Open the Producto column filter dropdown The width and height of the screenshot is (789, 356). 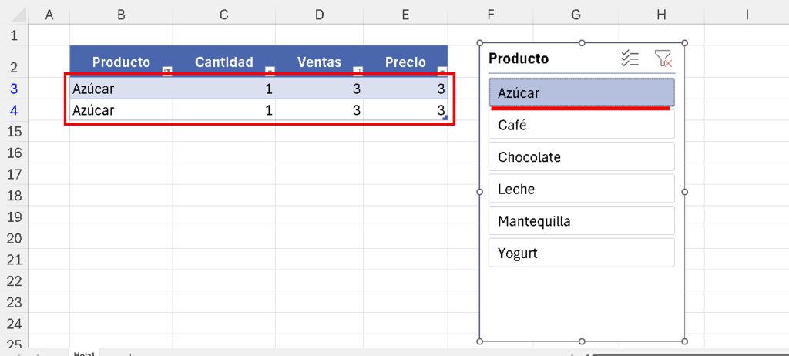coord(167,71)
